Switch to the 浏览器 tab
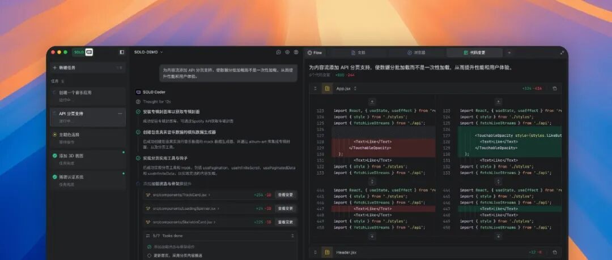 tap(416, 53)
